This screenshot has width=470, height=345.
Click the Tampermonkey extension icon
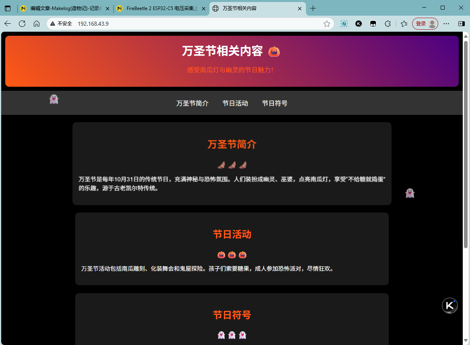[373, 24]
